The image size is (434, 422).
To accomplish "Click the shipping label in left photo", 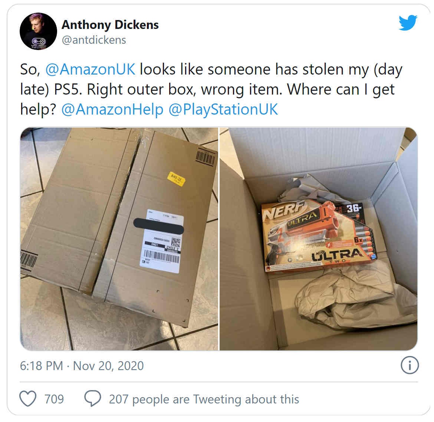I will coord(161,241).
